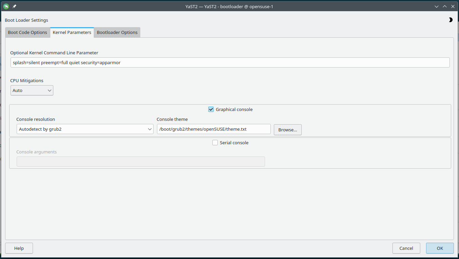
Task: Enable the Serial console checkbox
Action: point(215,143)
